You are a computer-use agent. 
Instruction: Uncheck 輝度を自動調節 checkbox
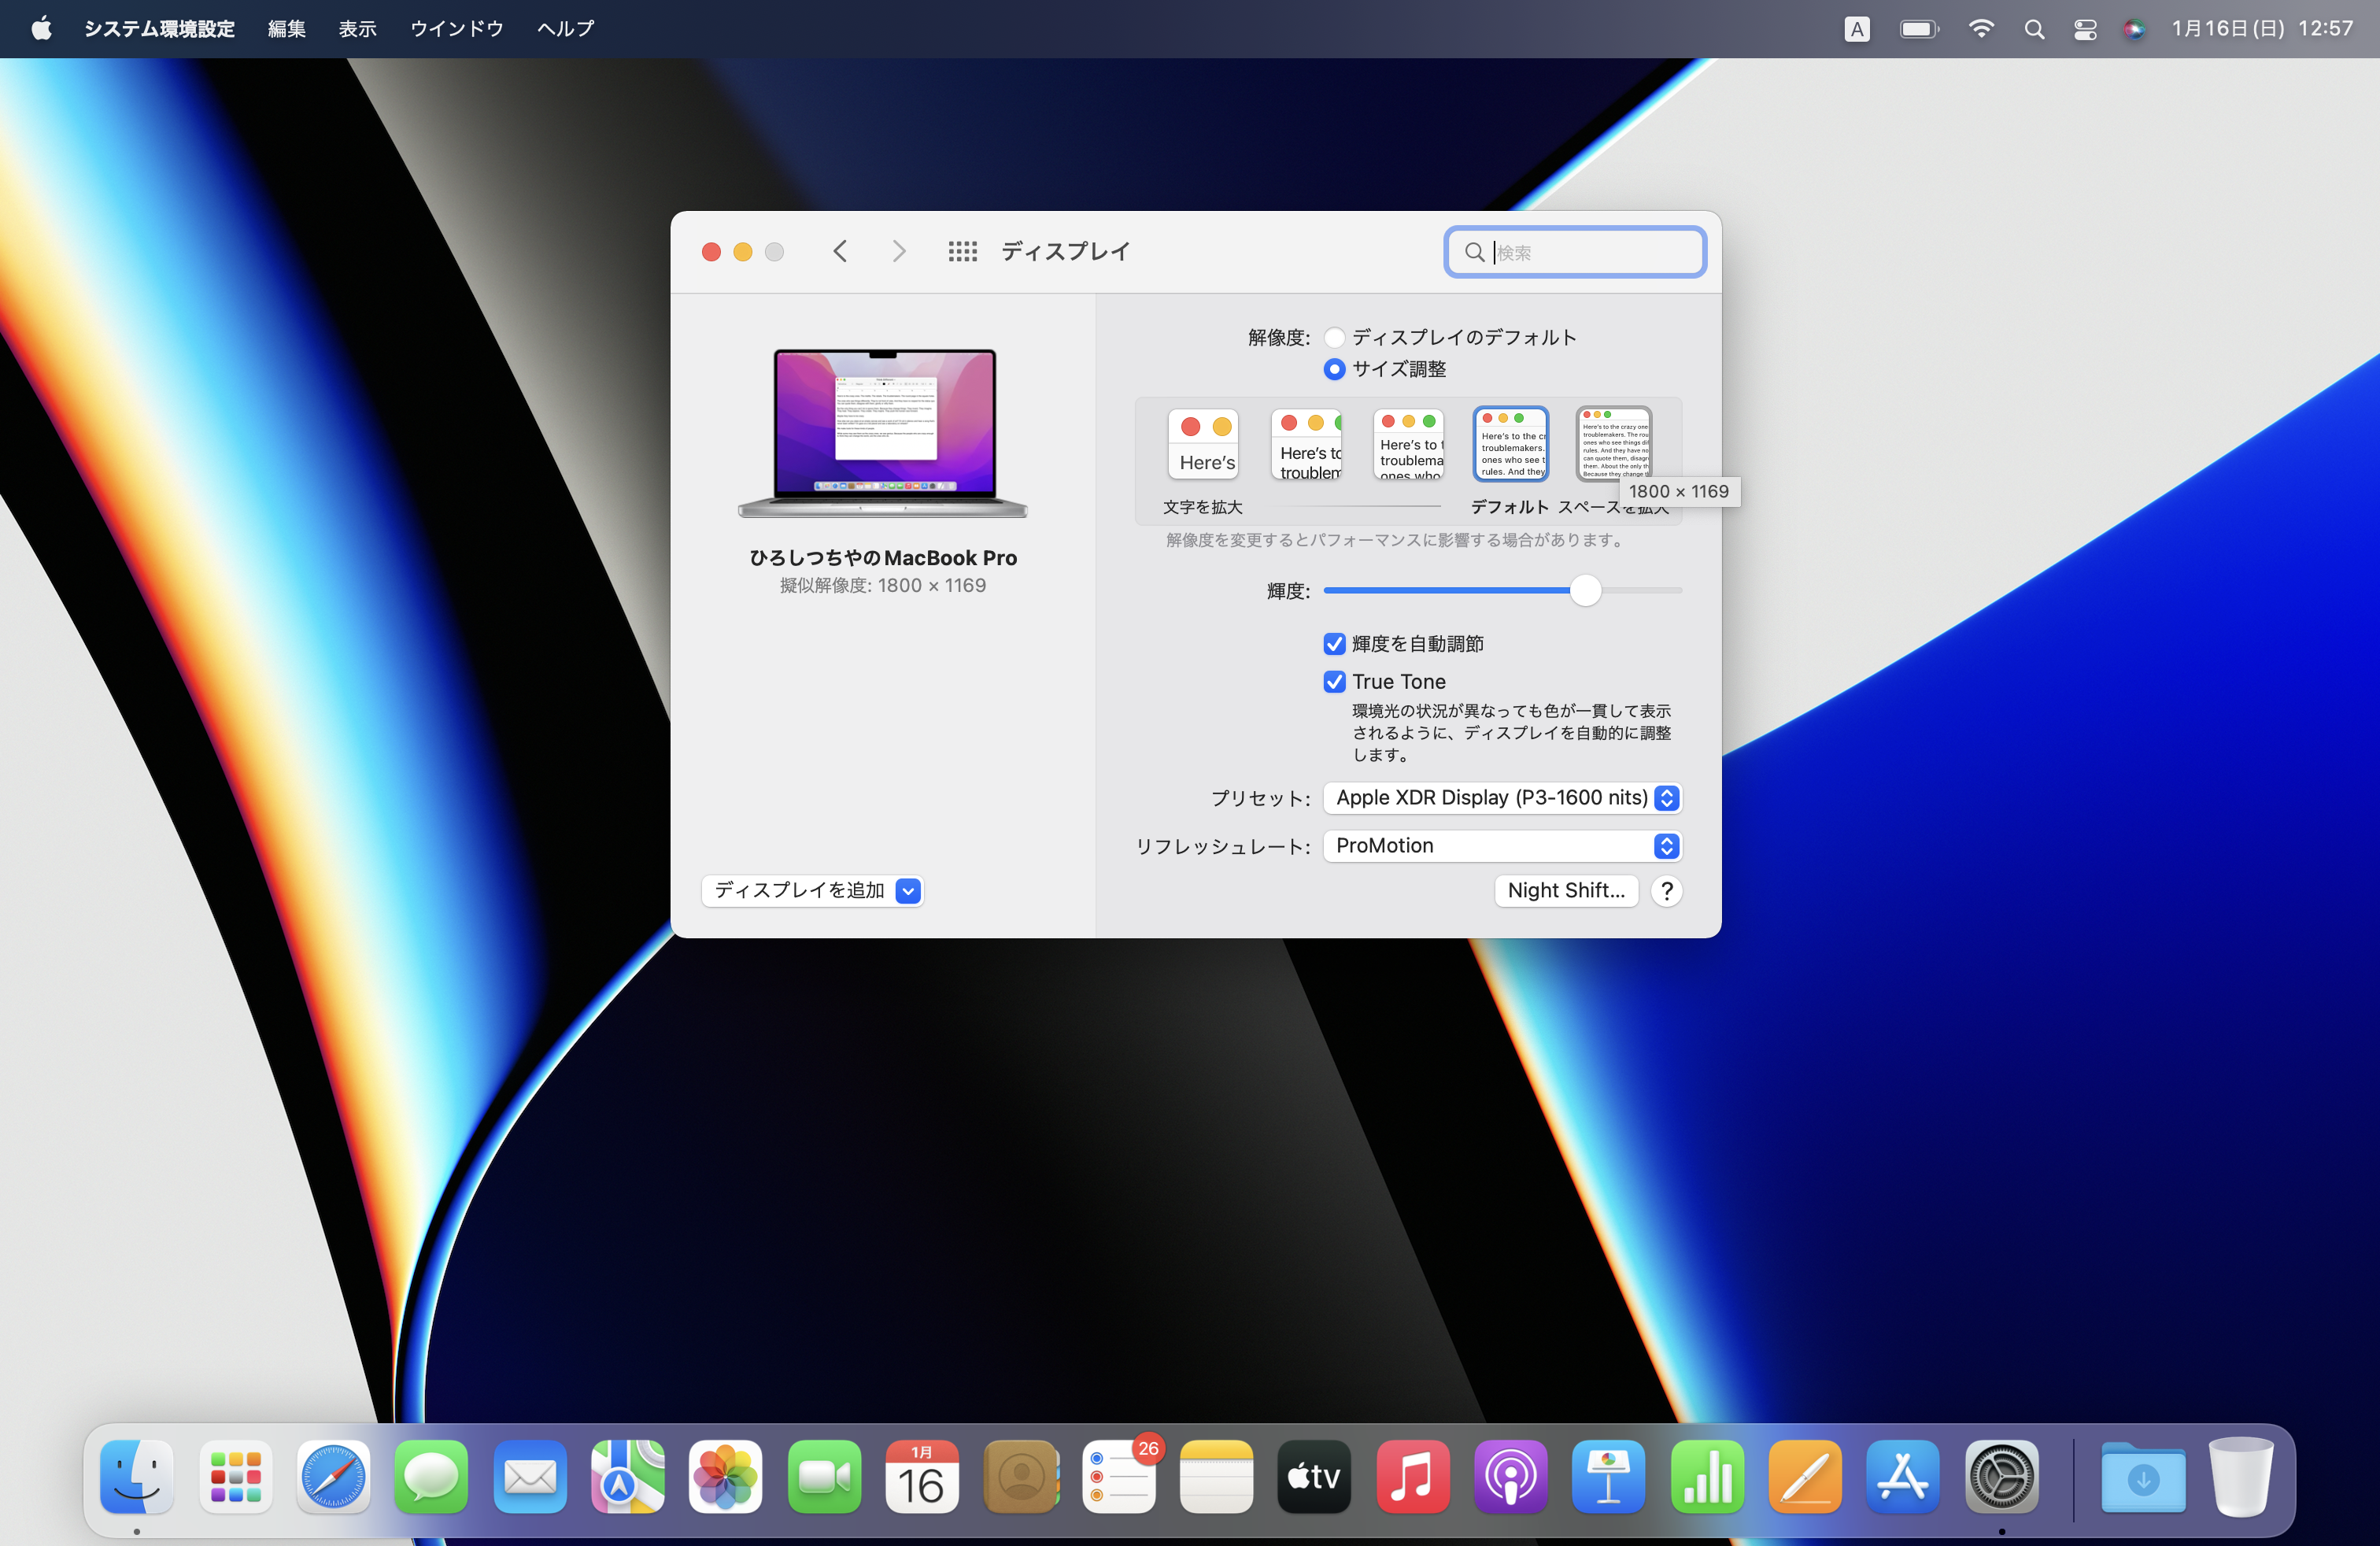[x=1334, y=643]
